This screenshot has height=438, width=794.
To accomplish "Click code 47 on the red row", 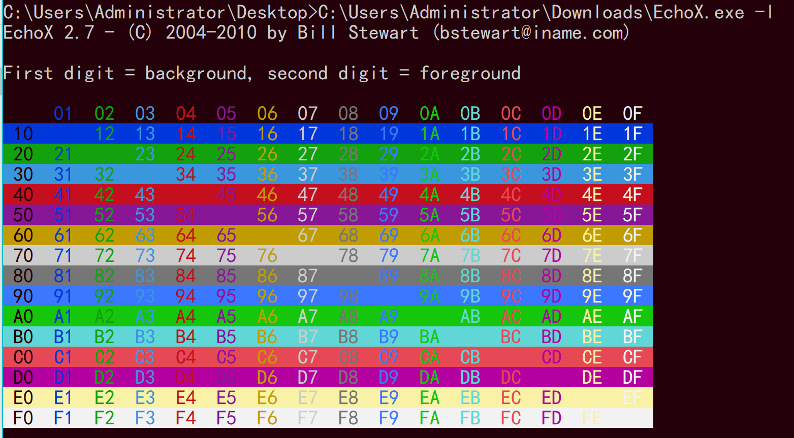I will pyautogui.click(x=307, y=194).
